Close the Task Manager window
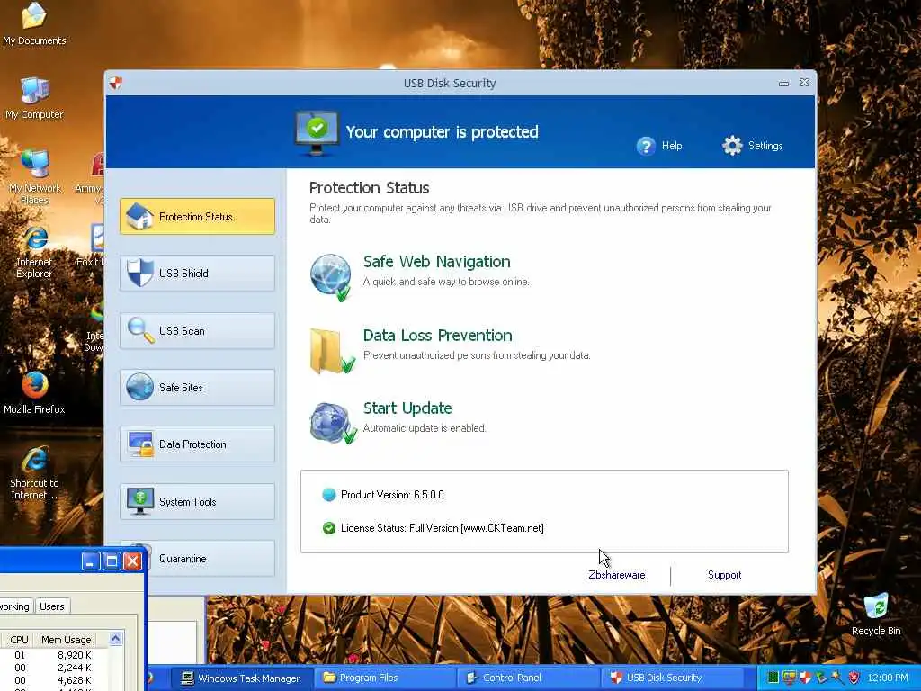Screen dimensions: 921x691 coord(133,561)
